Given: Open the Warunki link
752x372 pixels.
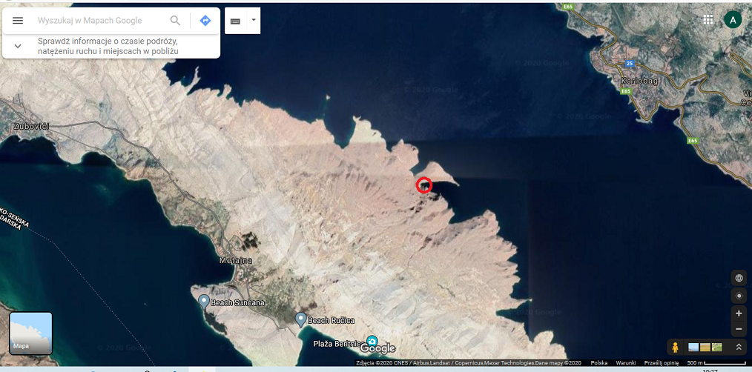Looking at the screenshot, I should pos(626,363).
